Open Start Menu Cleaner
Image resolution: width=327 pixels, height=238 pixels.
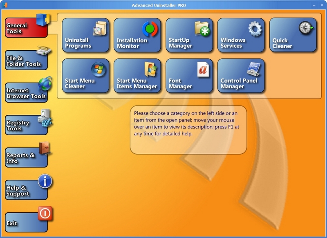point(85,76)
